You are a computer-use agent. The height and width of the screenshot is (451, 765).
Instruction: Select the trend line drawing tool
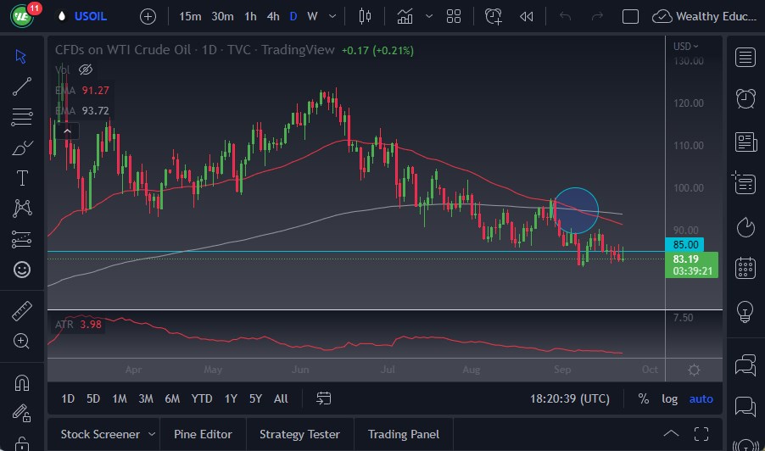22,86
